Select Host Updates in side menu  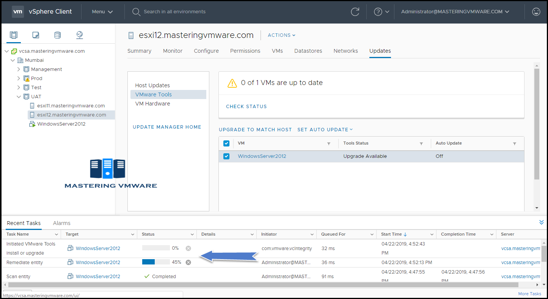click(152, 85)
